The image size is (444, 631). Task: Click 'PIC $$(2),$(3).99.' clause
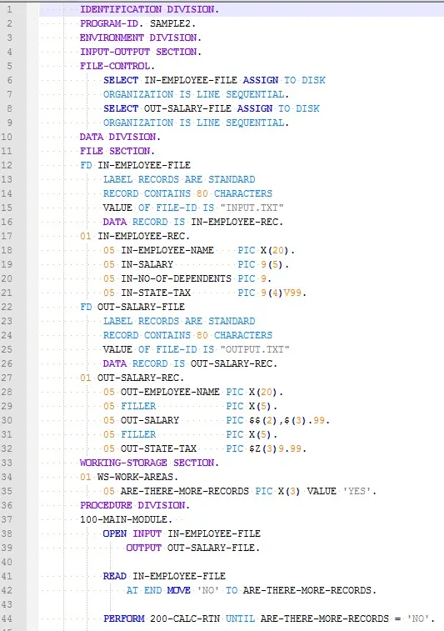(x=278, y=420)
